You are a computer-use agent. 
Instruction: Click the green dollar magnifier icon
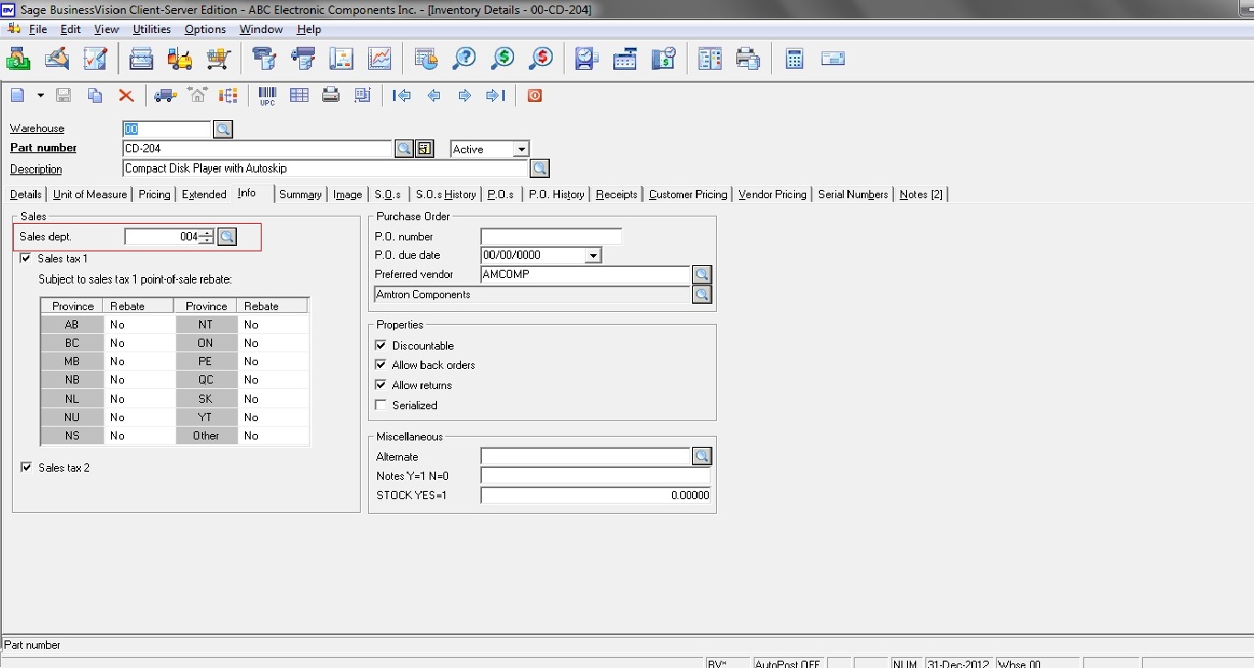[x=503, y=59]
